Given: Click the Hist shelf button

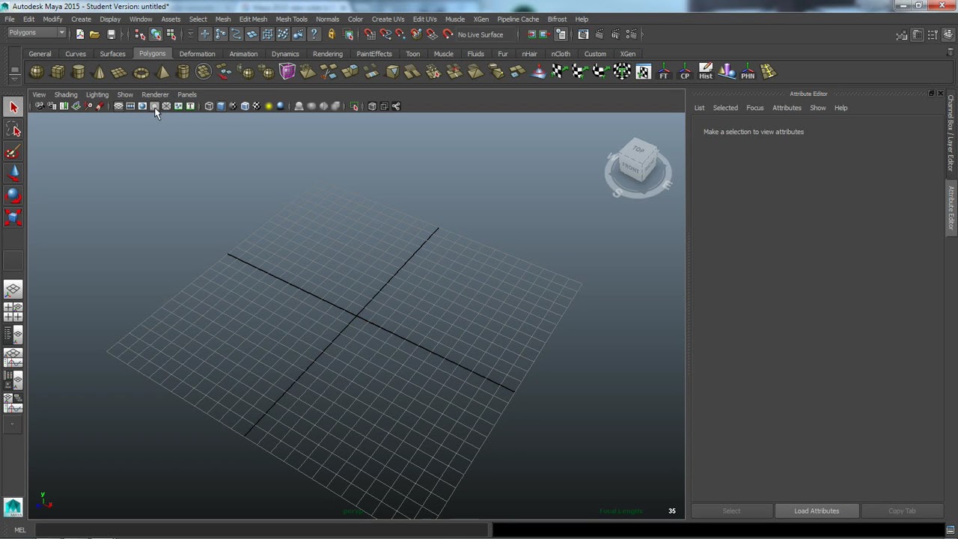Looking at the screenshot, I should (706, 72).
